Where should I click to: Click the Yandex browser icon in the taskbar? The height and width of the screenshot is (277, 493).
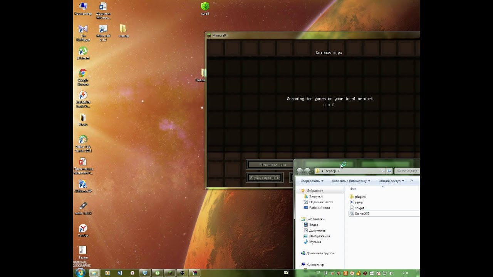click(132, 273)
